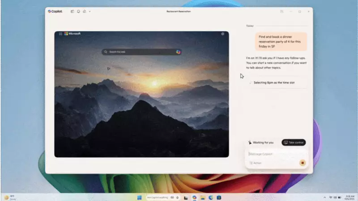
Task: Click the Restaurant Reservation conversation title
Action: click(178, 11)
